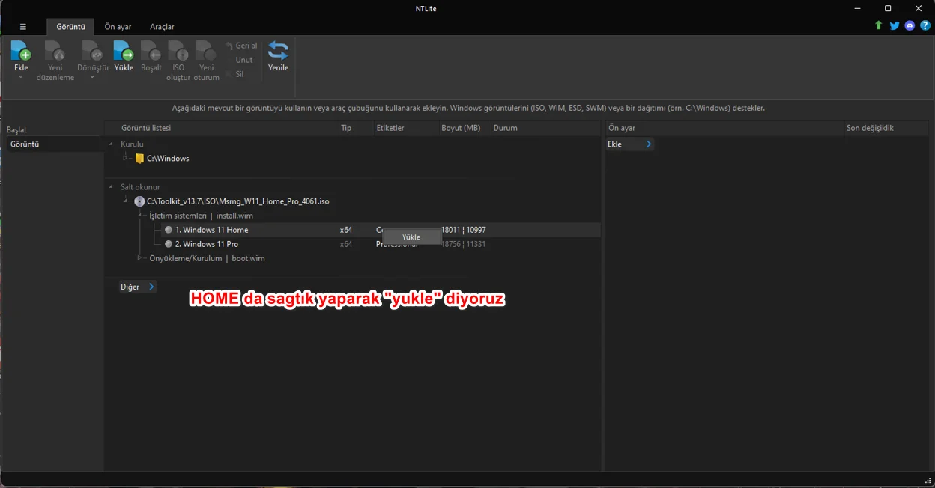Click the Yenile refresh icon
Screen dimensions: 935x488
[278, 51]
